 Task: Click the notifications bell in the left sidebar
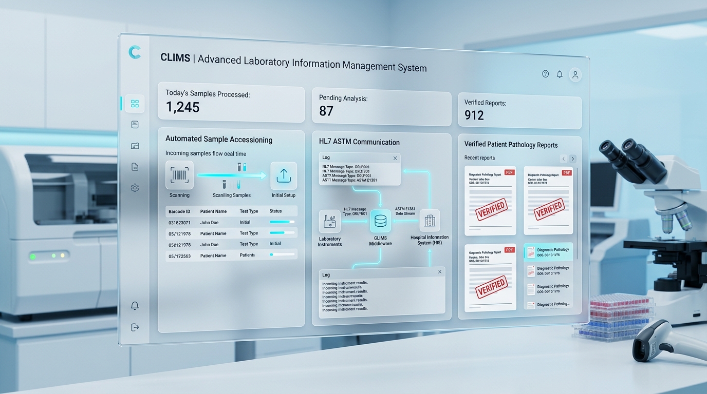(x=135, y=306)
